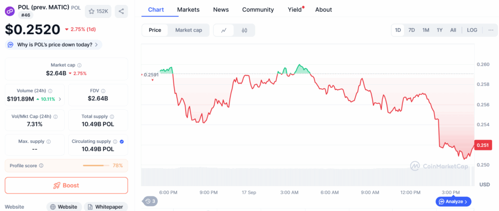The image size is (499, 211).
Task: Switch to the Yield tab
Action: tap(295, 10)
